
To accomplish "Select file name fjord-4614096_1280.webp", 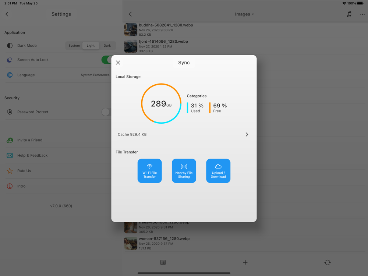I will 163,42.
